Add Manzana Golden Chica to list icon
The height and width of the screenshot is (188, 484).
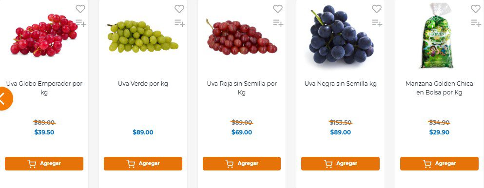476,23
